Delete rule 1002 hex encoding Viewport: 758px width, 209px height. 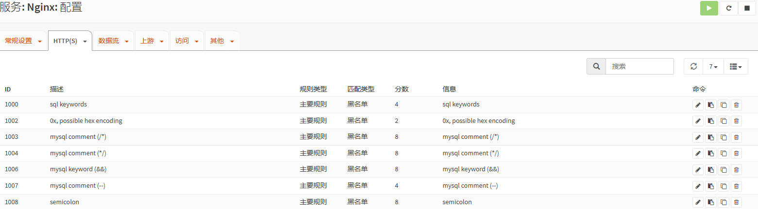736,121
